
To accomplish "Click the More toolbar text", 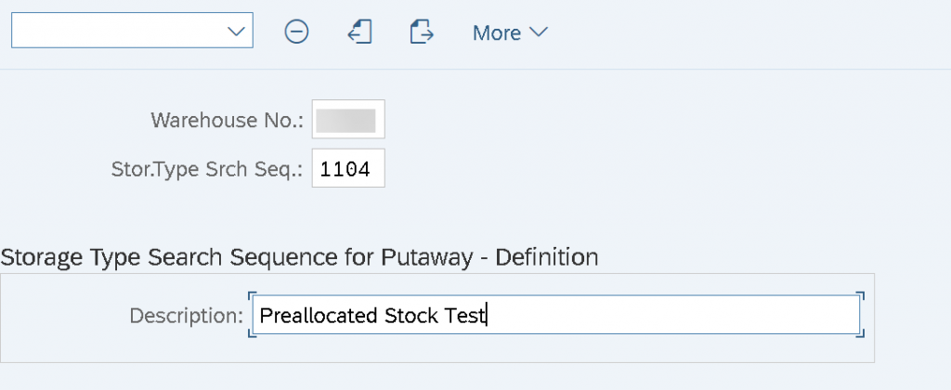I will click(x=497, y=32).
